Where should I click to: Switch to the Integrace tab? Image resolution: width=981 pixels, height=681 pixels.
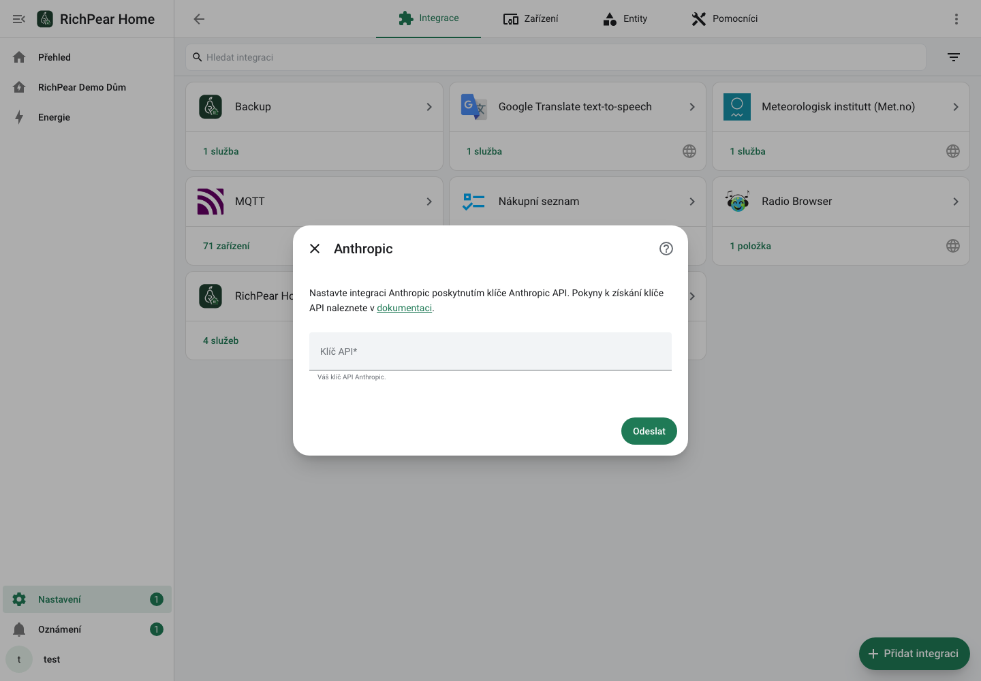pos(429,18)
